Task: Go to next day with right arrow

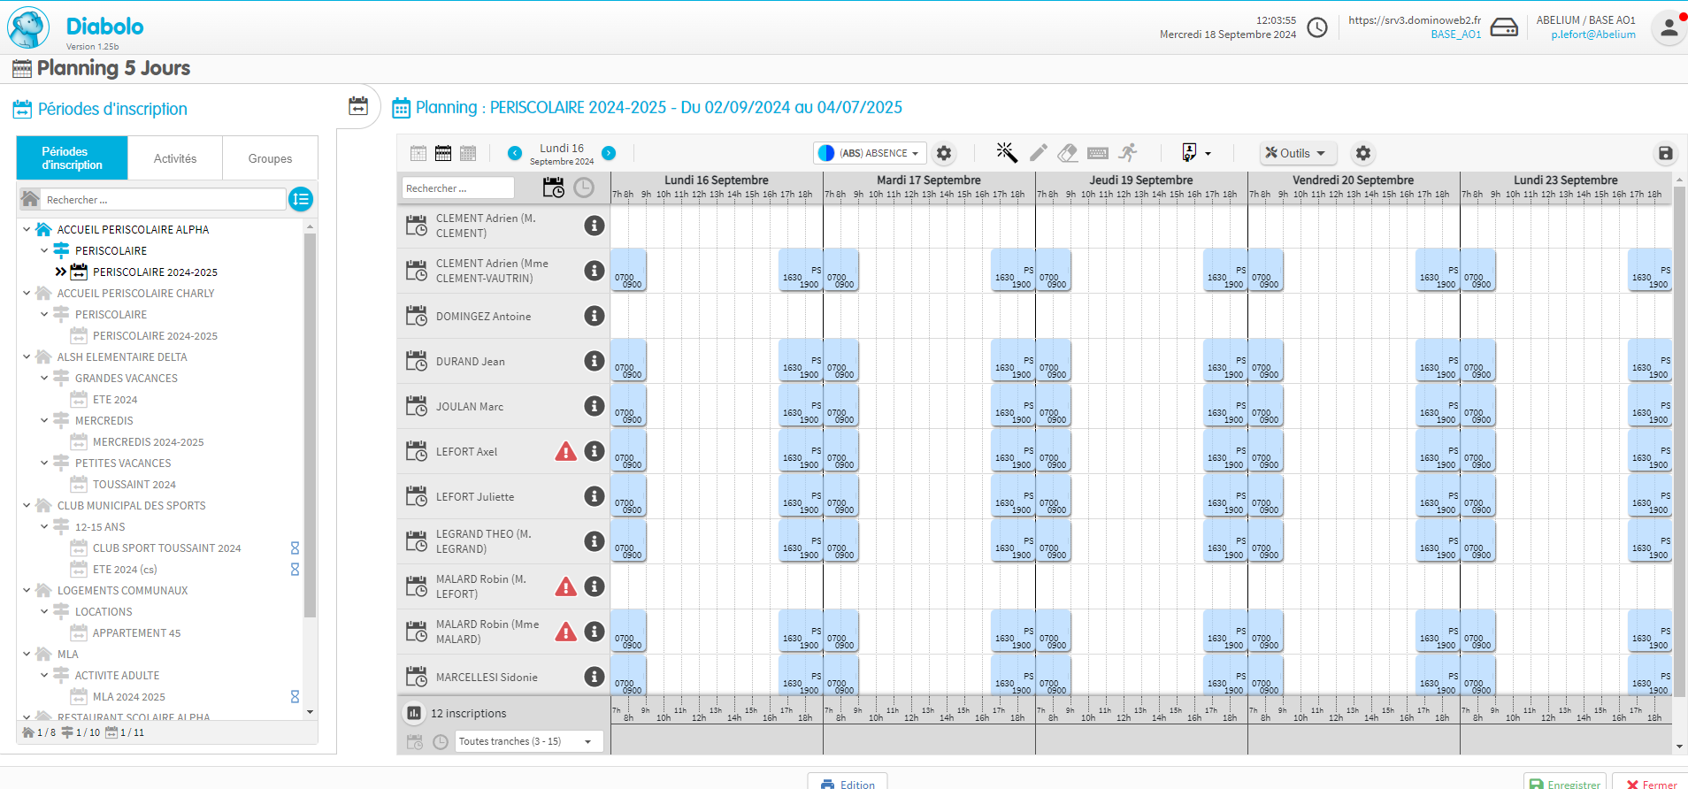Action: (x=609, y=153)
